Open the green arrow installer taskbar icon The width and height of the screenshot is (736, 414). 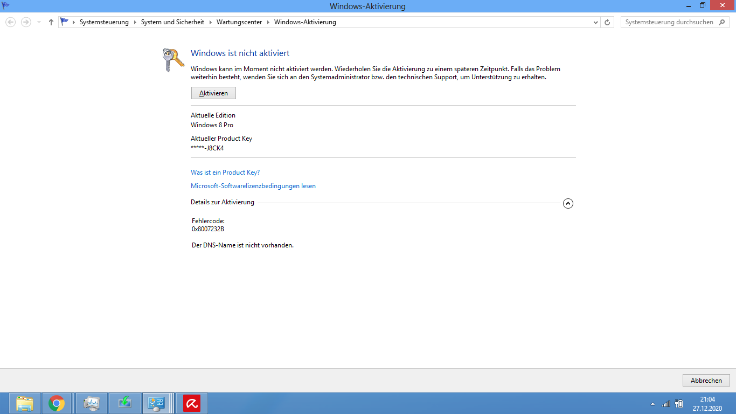pos(124,403)
